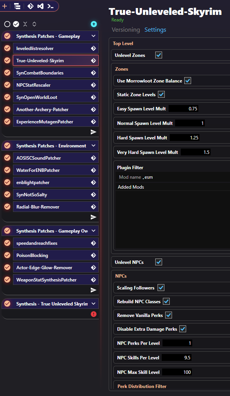Toggle Disable Extra Damage Perks checkbox
Image resolution: width=230 pixels, height=396 pixels.
pos(183,329)
